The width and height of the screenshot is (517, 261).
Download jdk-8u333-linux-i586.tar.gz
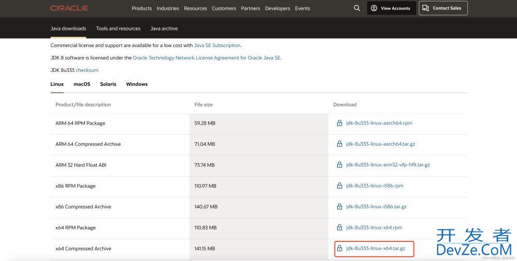(x=376, y=207)
